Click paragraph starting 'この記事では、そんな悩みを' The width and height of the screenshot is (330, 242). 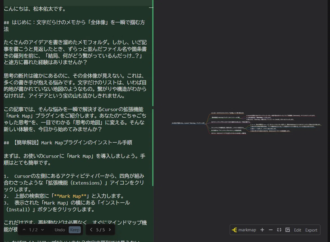point(75,119)
